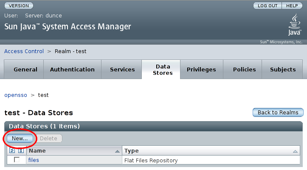Click the VERSION button
The height and width of the screenshot is (170, 307).
[19, 6]
